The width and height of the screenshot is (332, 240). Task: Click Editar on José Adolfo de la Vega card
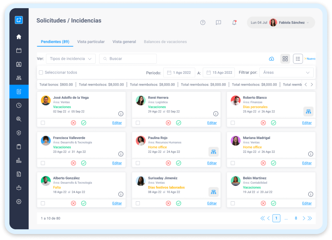[x=117, y=123]
